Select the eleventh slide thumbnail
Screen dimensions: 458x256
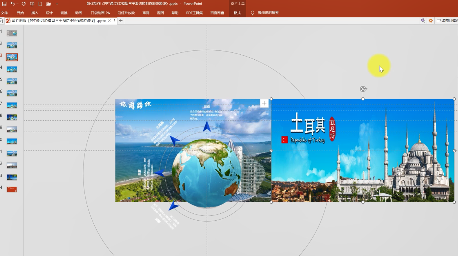click(12, 153)
